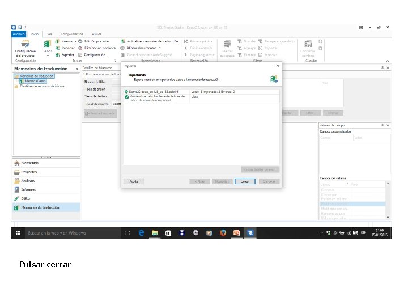Image resolution: width=408 pixels, height=306 pixels.
Task: Click Importar in the Tareas group
Action: coord(65,48)
